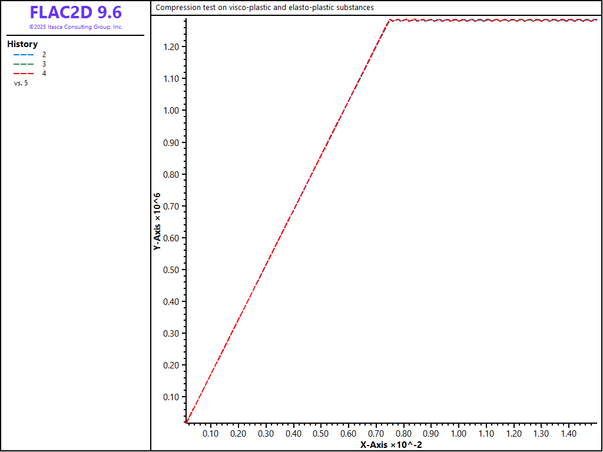
Task: Click the Itasca Consulting Group copyright text
Action: tap(75, 27)
